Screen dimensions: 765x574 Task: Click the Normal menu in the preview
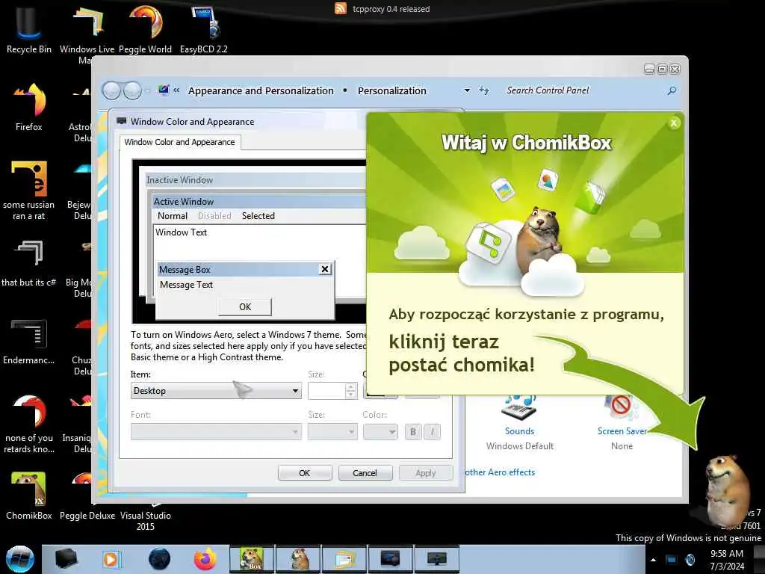point(173,216)
